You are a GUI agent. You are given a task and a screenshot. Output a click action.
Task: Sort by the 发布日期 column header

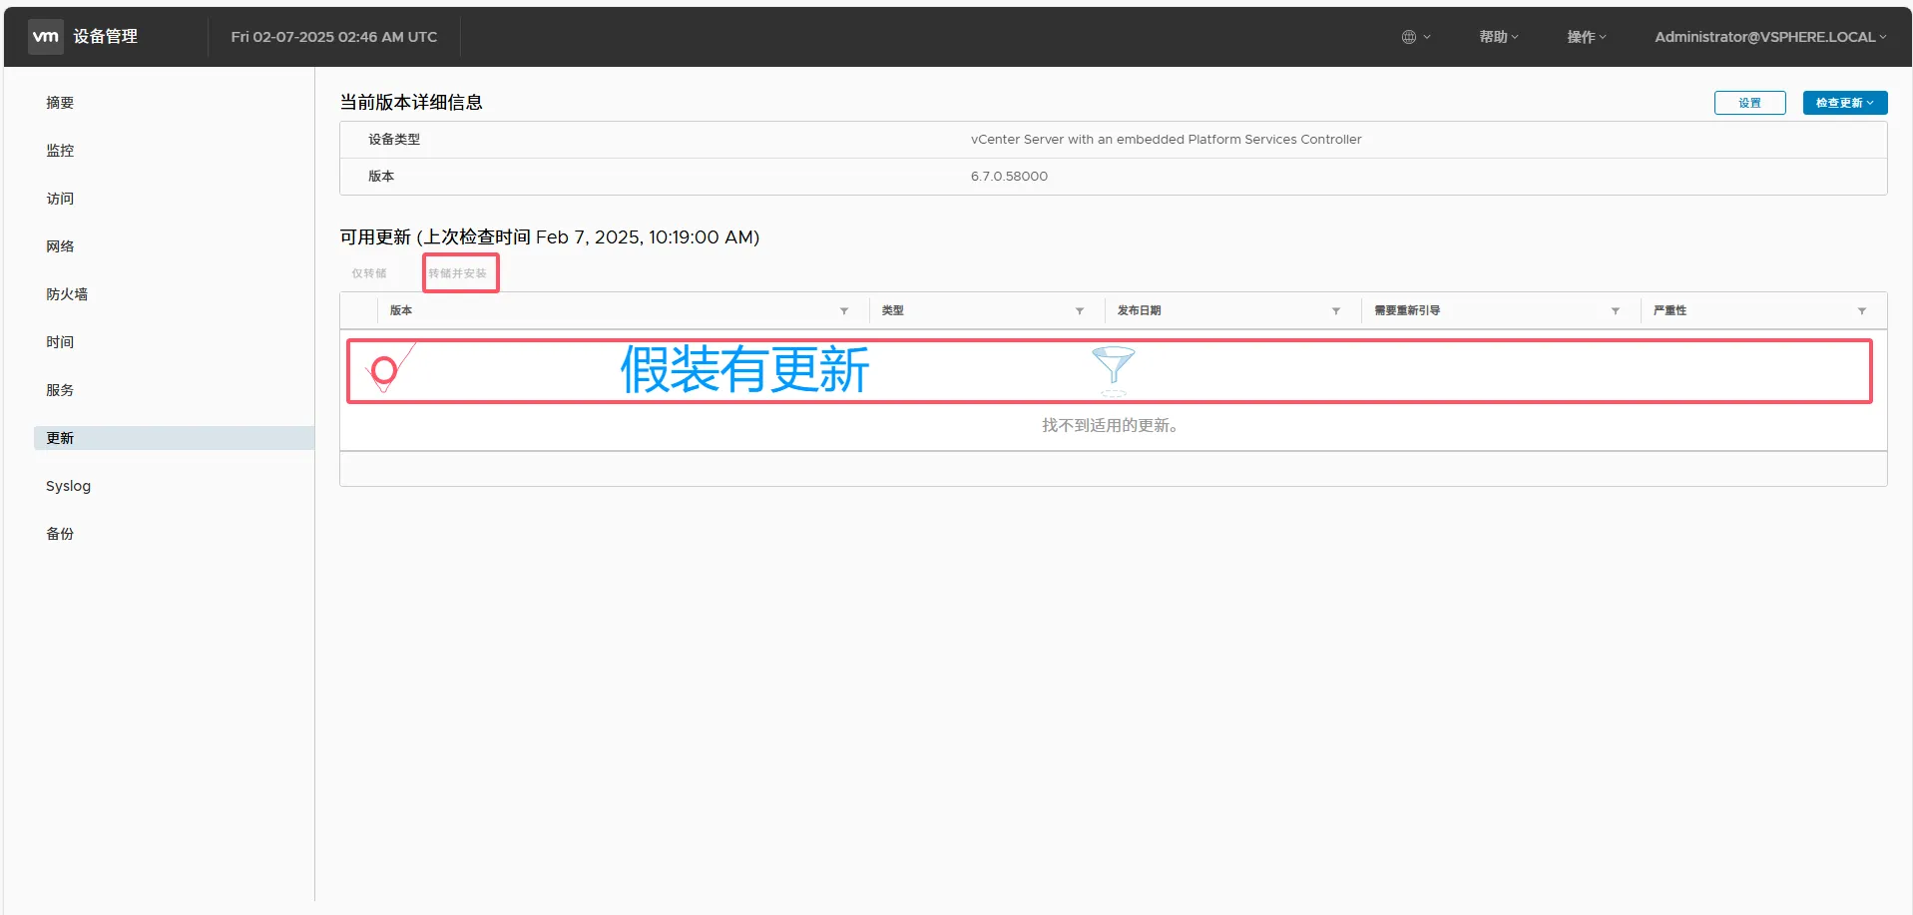pyautogui.click(x=1139, y=310)
